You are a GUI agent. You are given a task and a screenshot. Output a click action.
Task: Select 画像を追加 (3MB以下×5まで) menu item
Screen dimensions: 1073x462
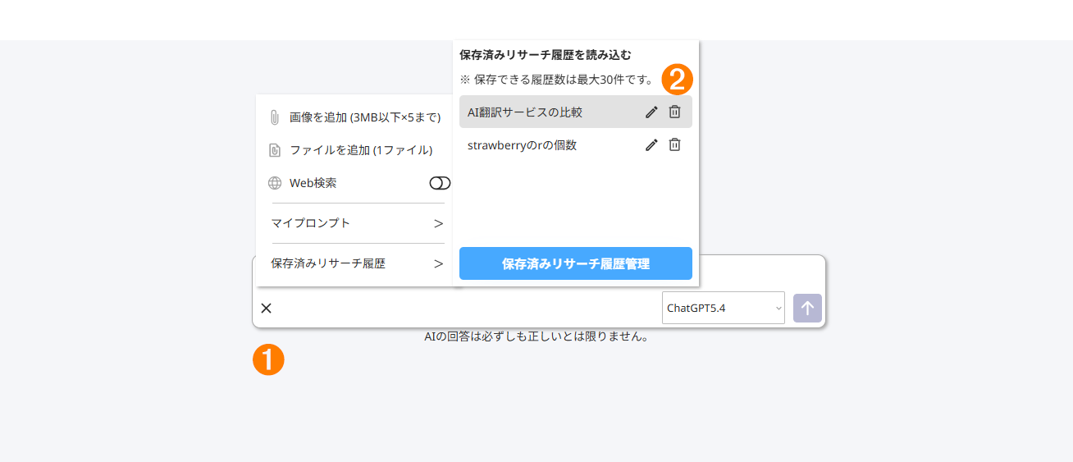(354, 117)
